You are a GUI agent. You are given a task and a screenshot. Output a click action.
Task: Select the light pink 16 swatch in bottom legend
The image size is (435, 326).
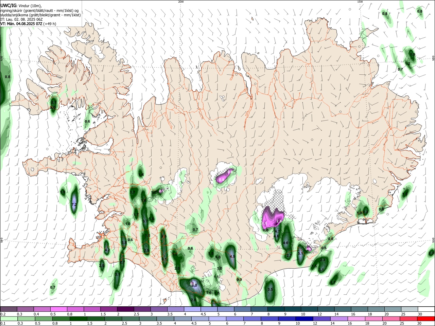tap(356, 319)
